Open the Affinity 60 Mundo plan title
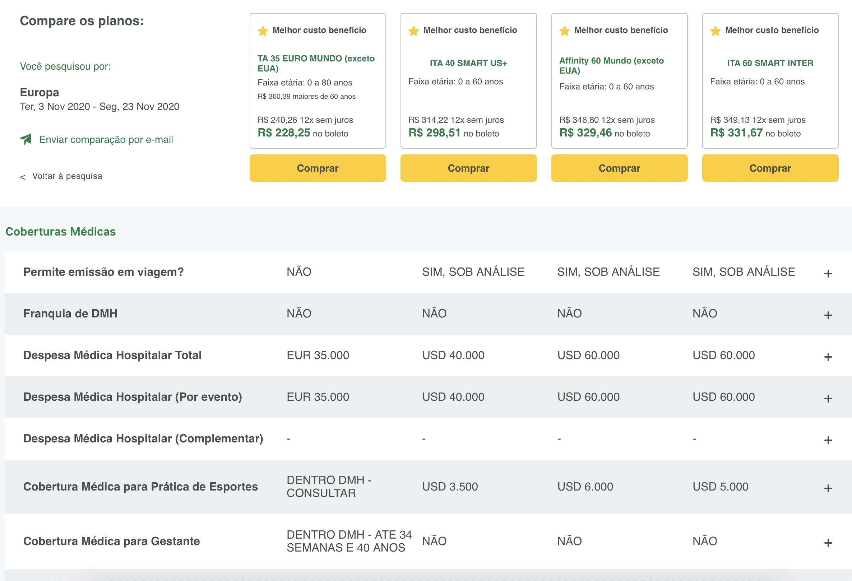This screenshot has width=852, height=581. coord(611,66)
